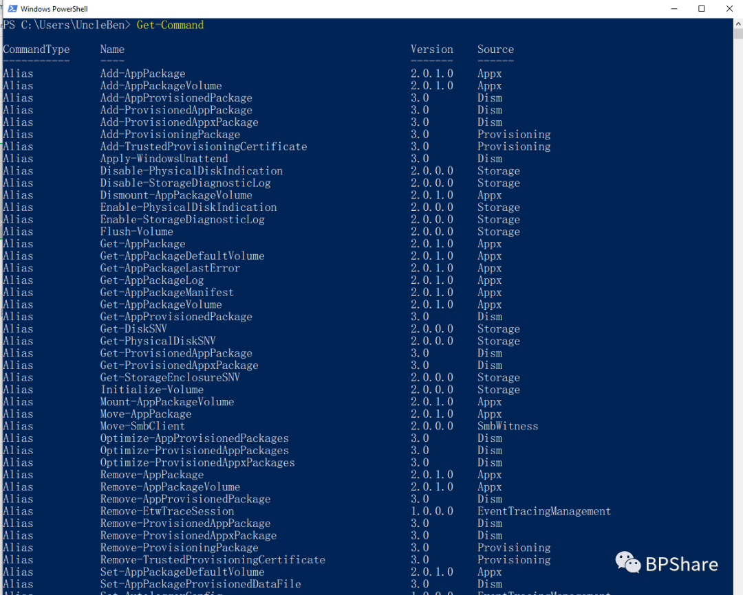The height and width of the screenshot is (595, 743).
Task: Click the Get-Command text at the prompt
Action: 170,25
